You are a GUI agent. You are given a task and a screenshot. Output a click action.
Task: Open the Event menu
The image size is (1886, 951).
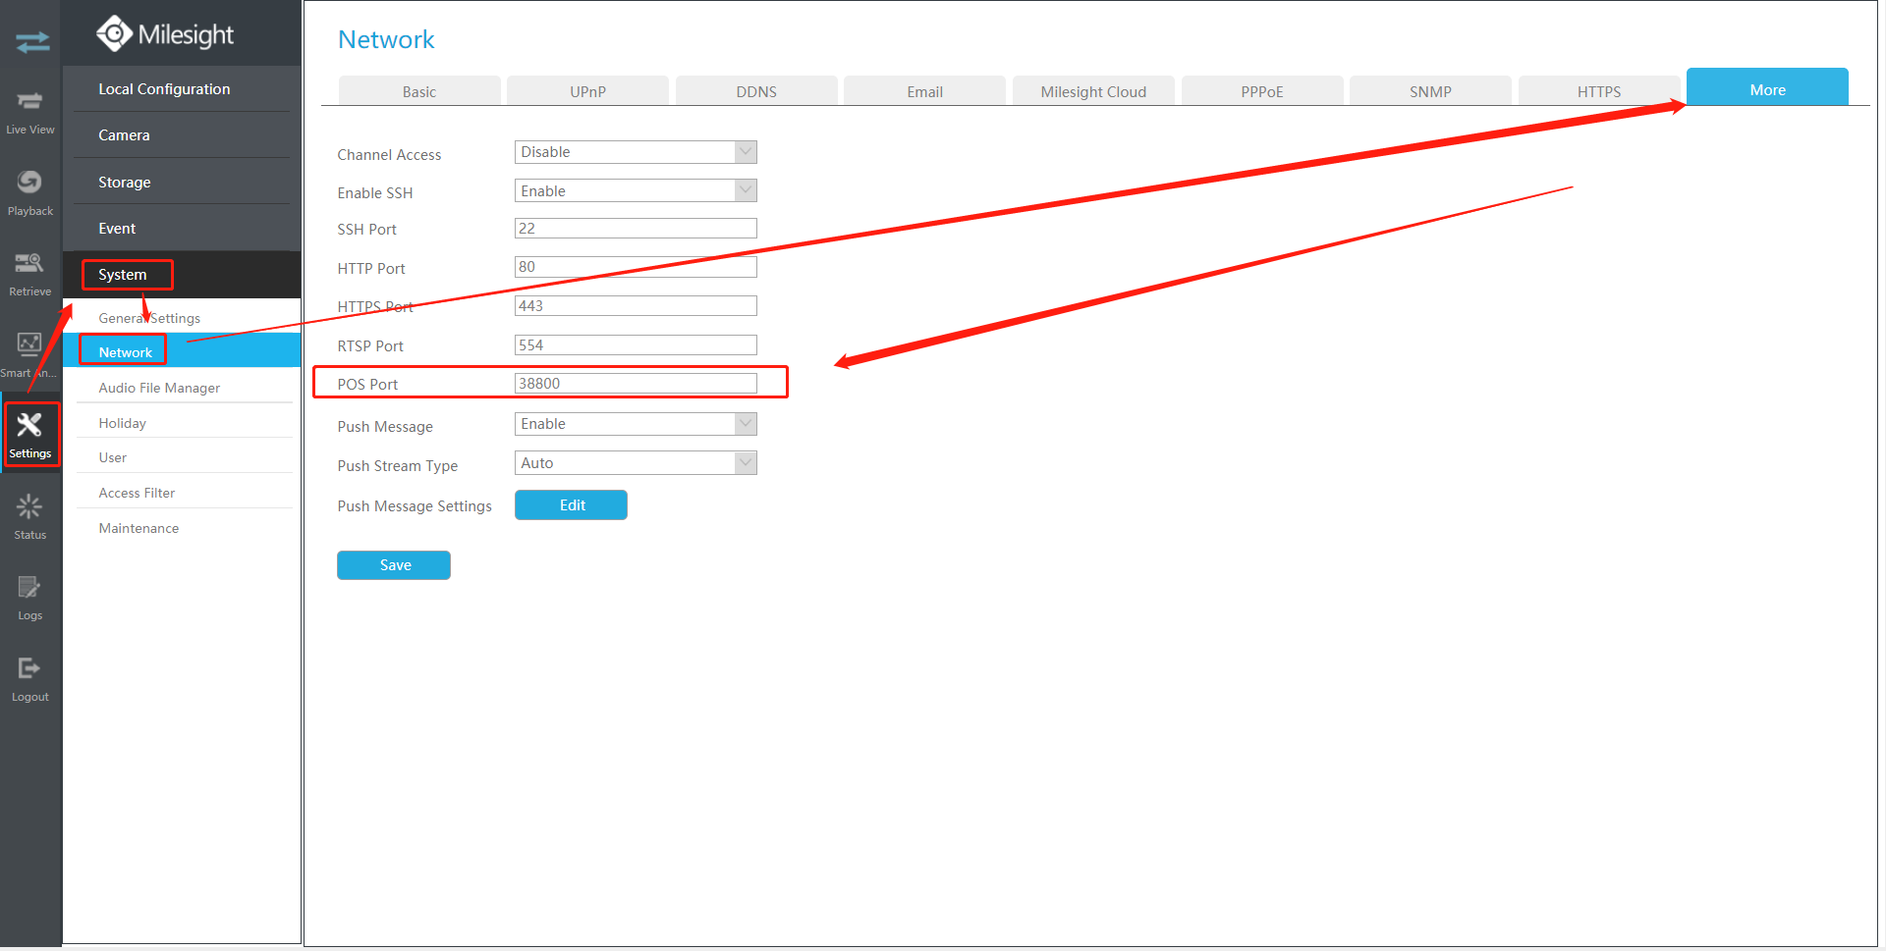tap(182, 229)
